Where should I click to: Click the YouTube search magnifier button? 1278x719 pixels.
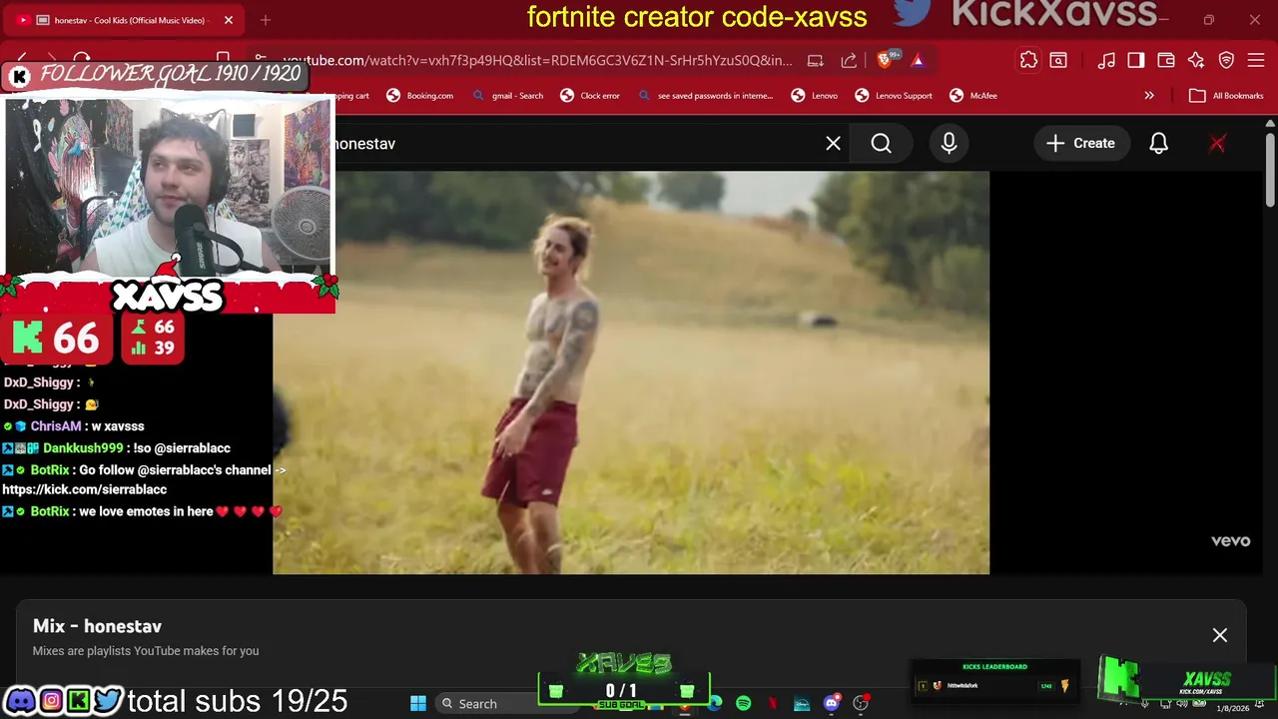tap(881, 144)
